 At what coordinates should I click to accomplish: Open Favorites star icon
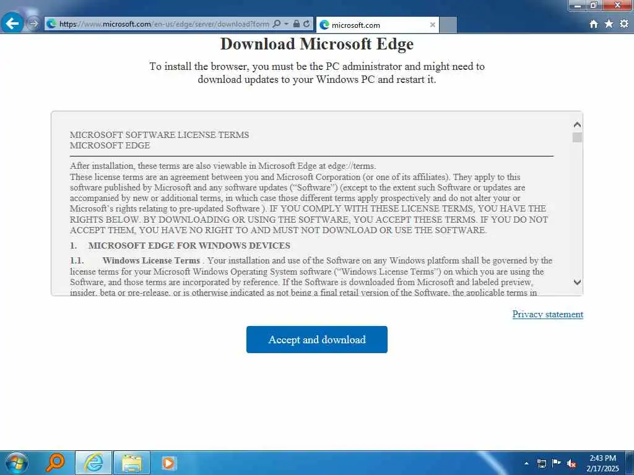[x=609, y=24]
